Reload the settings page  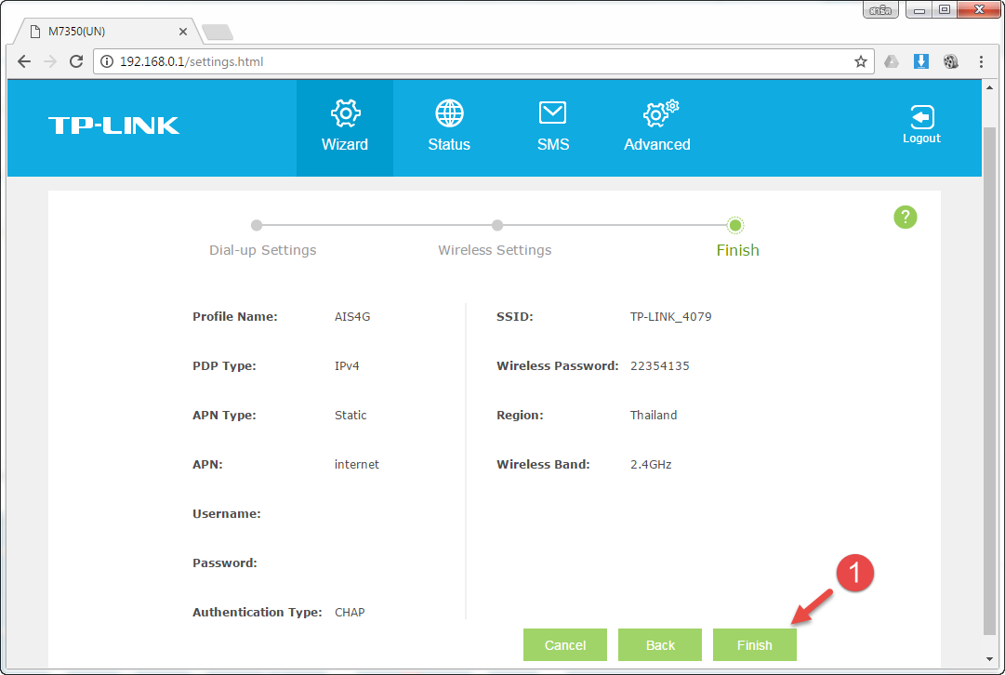[76, 61]
